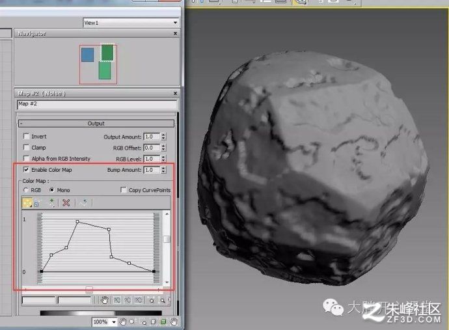
Task: Select the curve Zoom Horizontally tool
Action: pyautogui.click(x=152, y=300)
